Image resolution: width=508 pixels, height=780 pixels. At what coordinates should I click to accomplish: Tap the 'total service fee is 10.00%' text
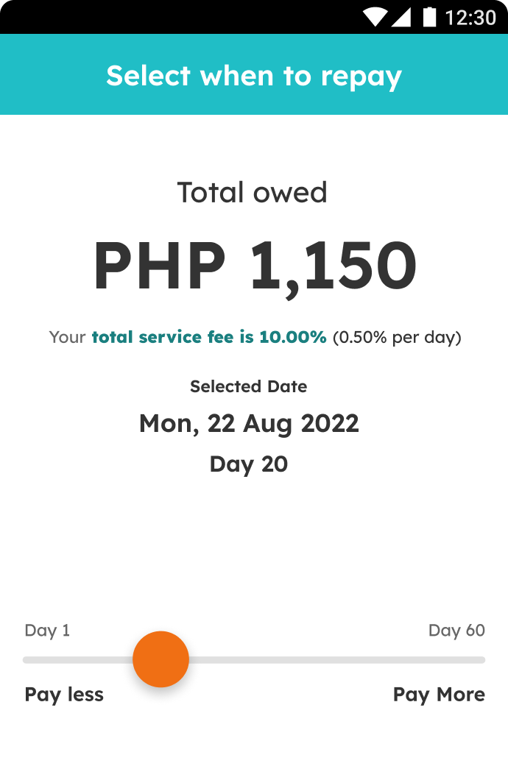(x=209, y=337)
